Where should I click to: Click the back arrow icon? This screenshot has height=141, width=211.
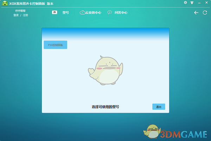(196, 13)
